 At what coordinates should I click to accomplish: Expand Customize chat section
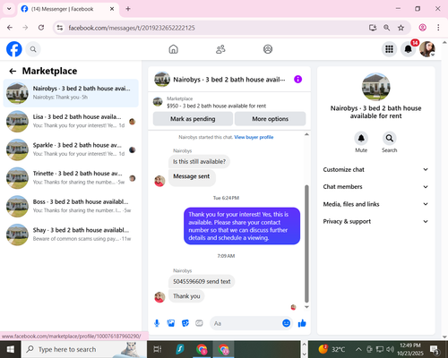click(x=375, y=169)
